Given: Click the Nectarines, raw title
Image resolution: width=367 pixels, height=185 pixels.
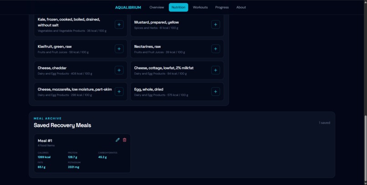Looking at the screenshot, I should pyautogui.click(x=148, y=46).
